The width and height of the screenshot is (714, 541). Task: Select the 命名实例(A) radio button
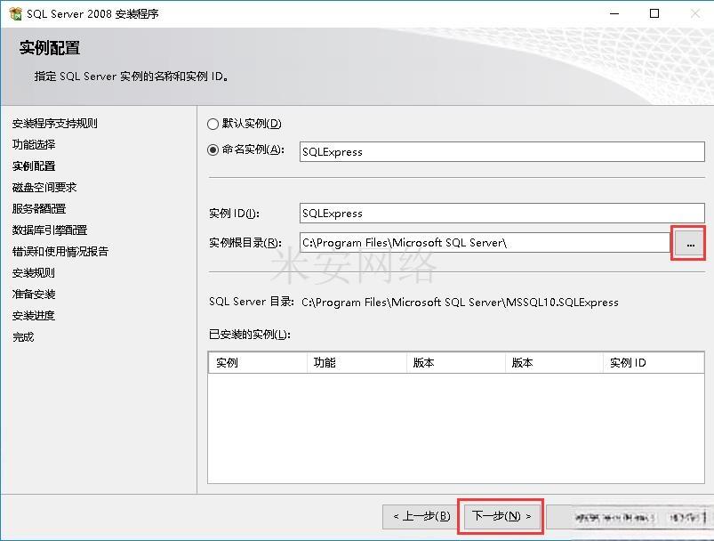213,150
